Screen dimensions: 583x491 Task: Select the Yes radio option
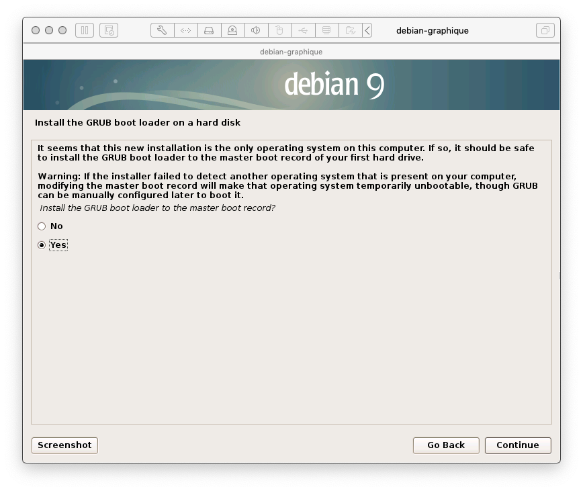[52, 245]
